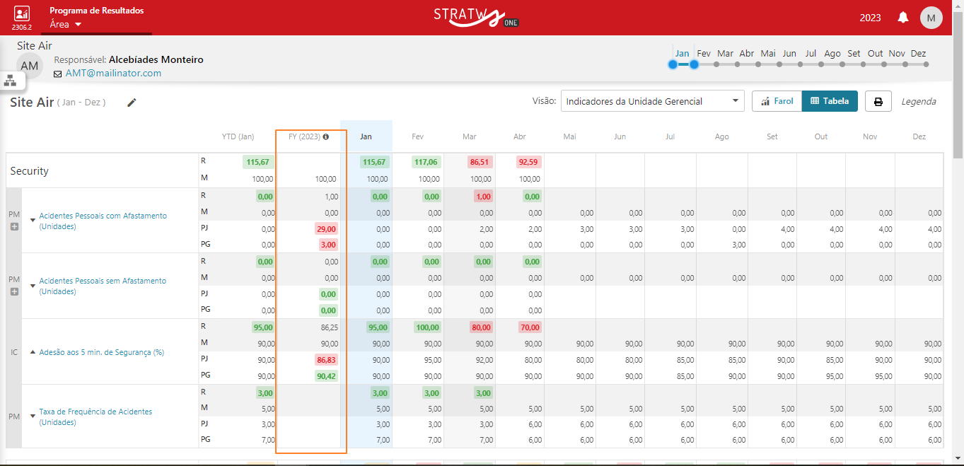This screenshot has width=964, height=466.
Task: Open Acidentes Pessoais com Afastamento indicator
Action: click(x=103, y=221)
